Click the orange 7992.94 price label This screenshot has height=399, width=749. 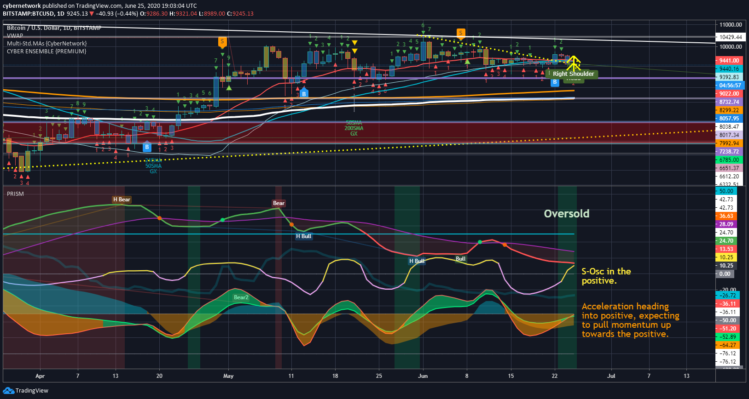[x=729, y=143]
